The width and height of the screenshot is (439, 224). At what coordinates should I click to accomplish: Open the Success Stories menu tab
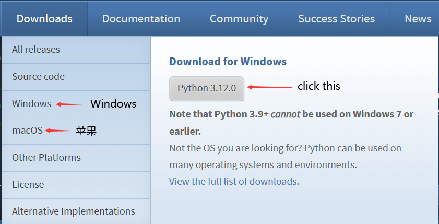point(336,18)
